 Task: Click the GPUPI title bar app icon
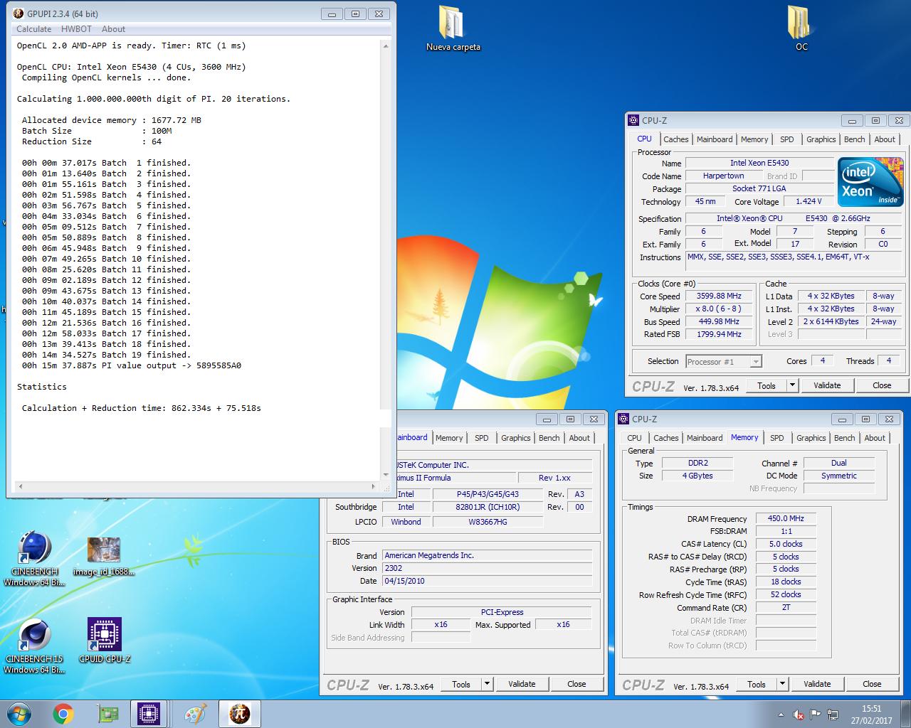point(18,14)
